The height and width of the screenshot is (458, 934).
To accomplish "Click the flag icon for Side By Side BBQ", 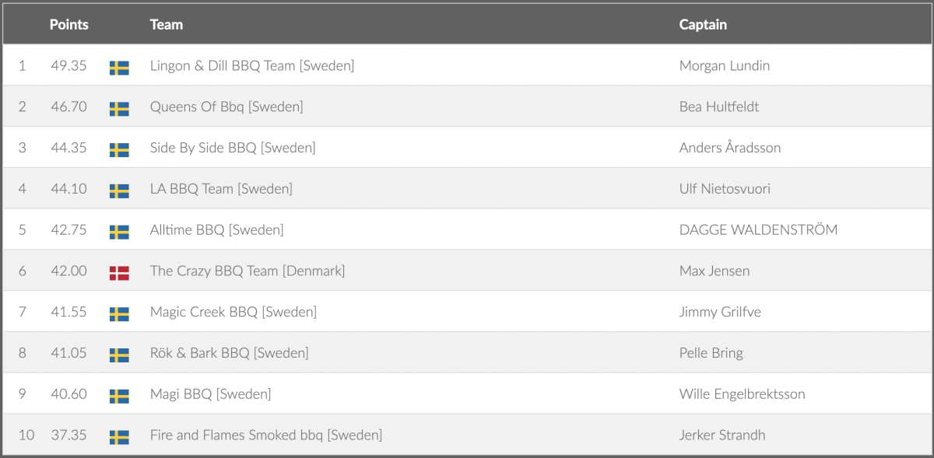I will click(119, 150).
